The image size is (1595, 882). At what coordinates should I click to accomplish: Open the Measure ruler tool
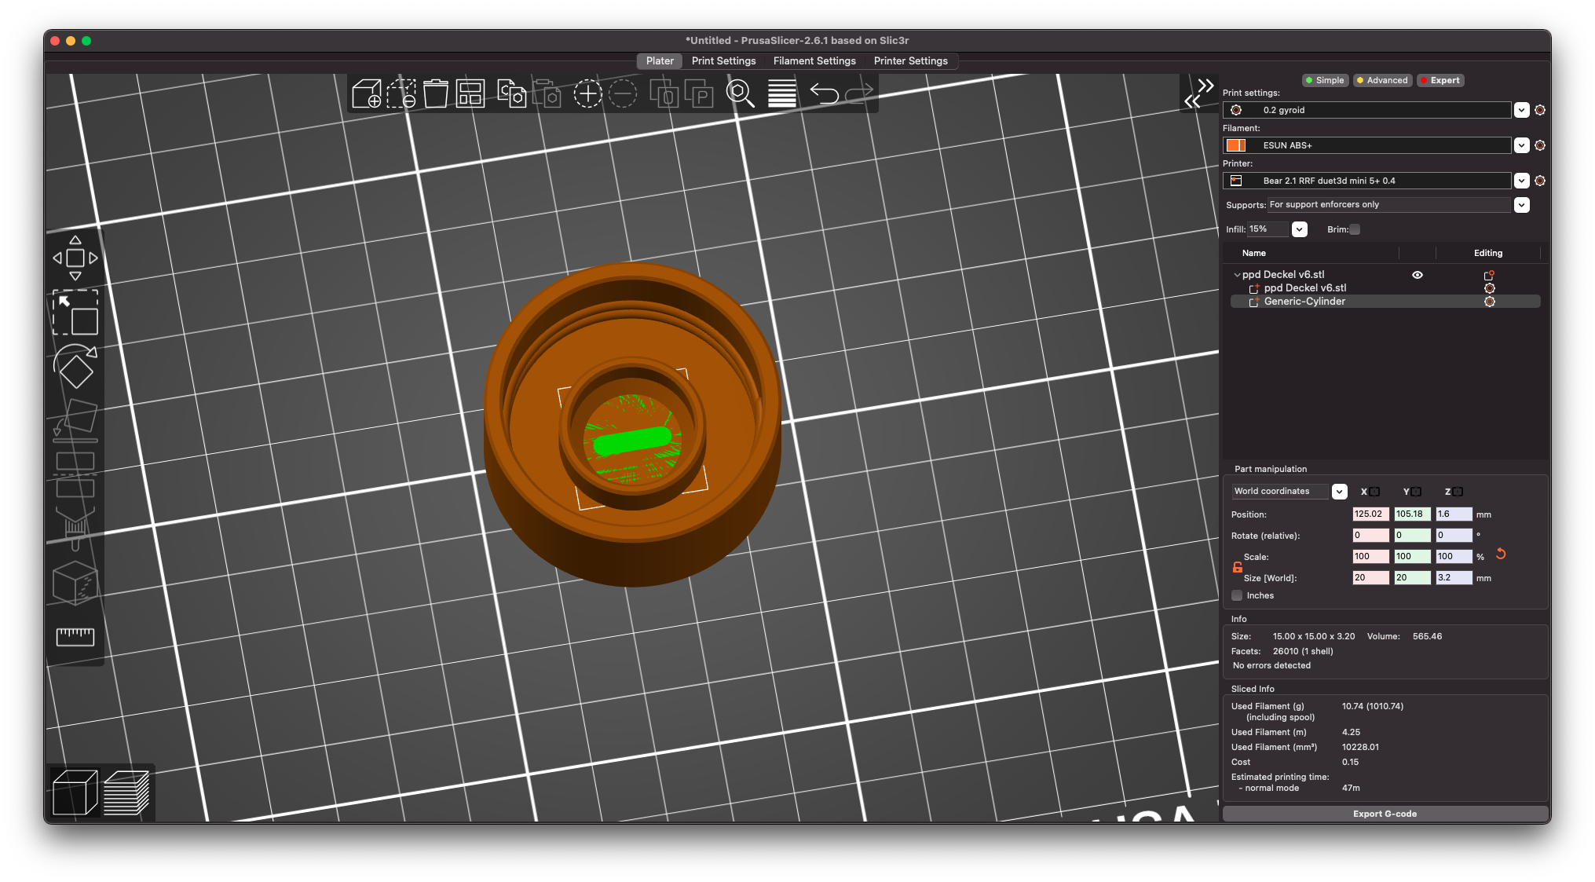point(75,637)
